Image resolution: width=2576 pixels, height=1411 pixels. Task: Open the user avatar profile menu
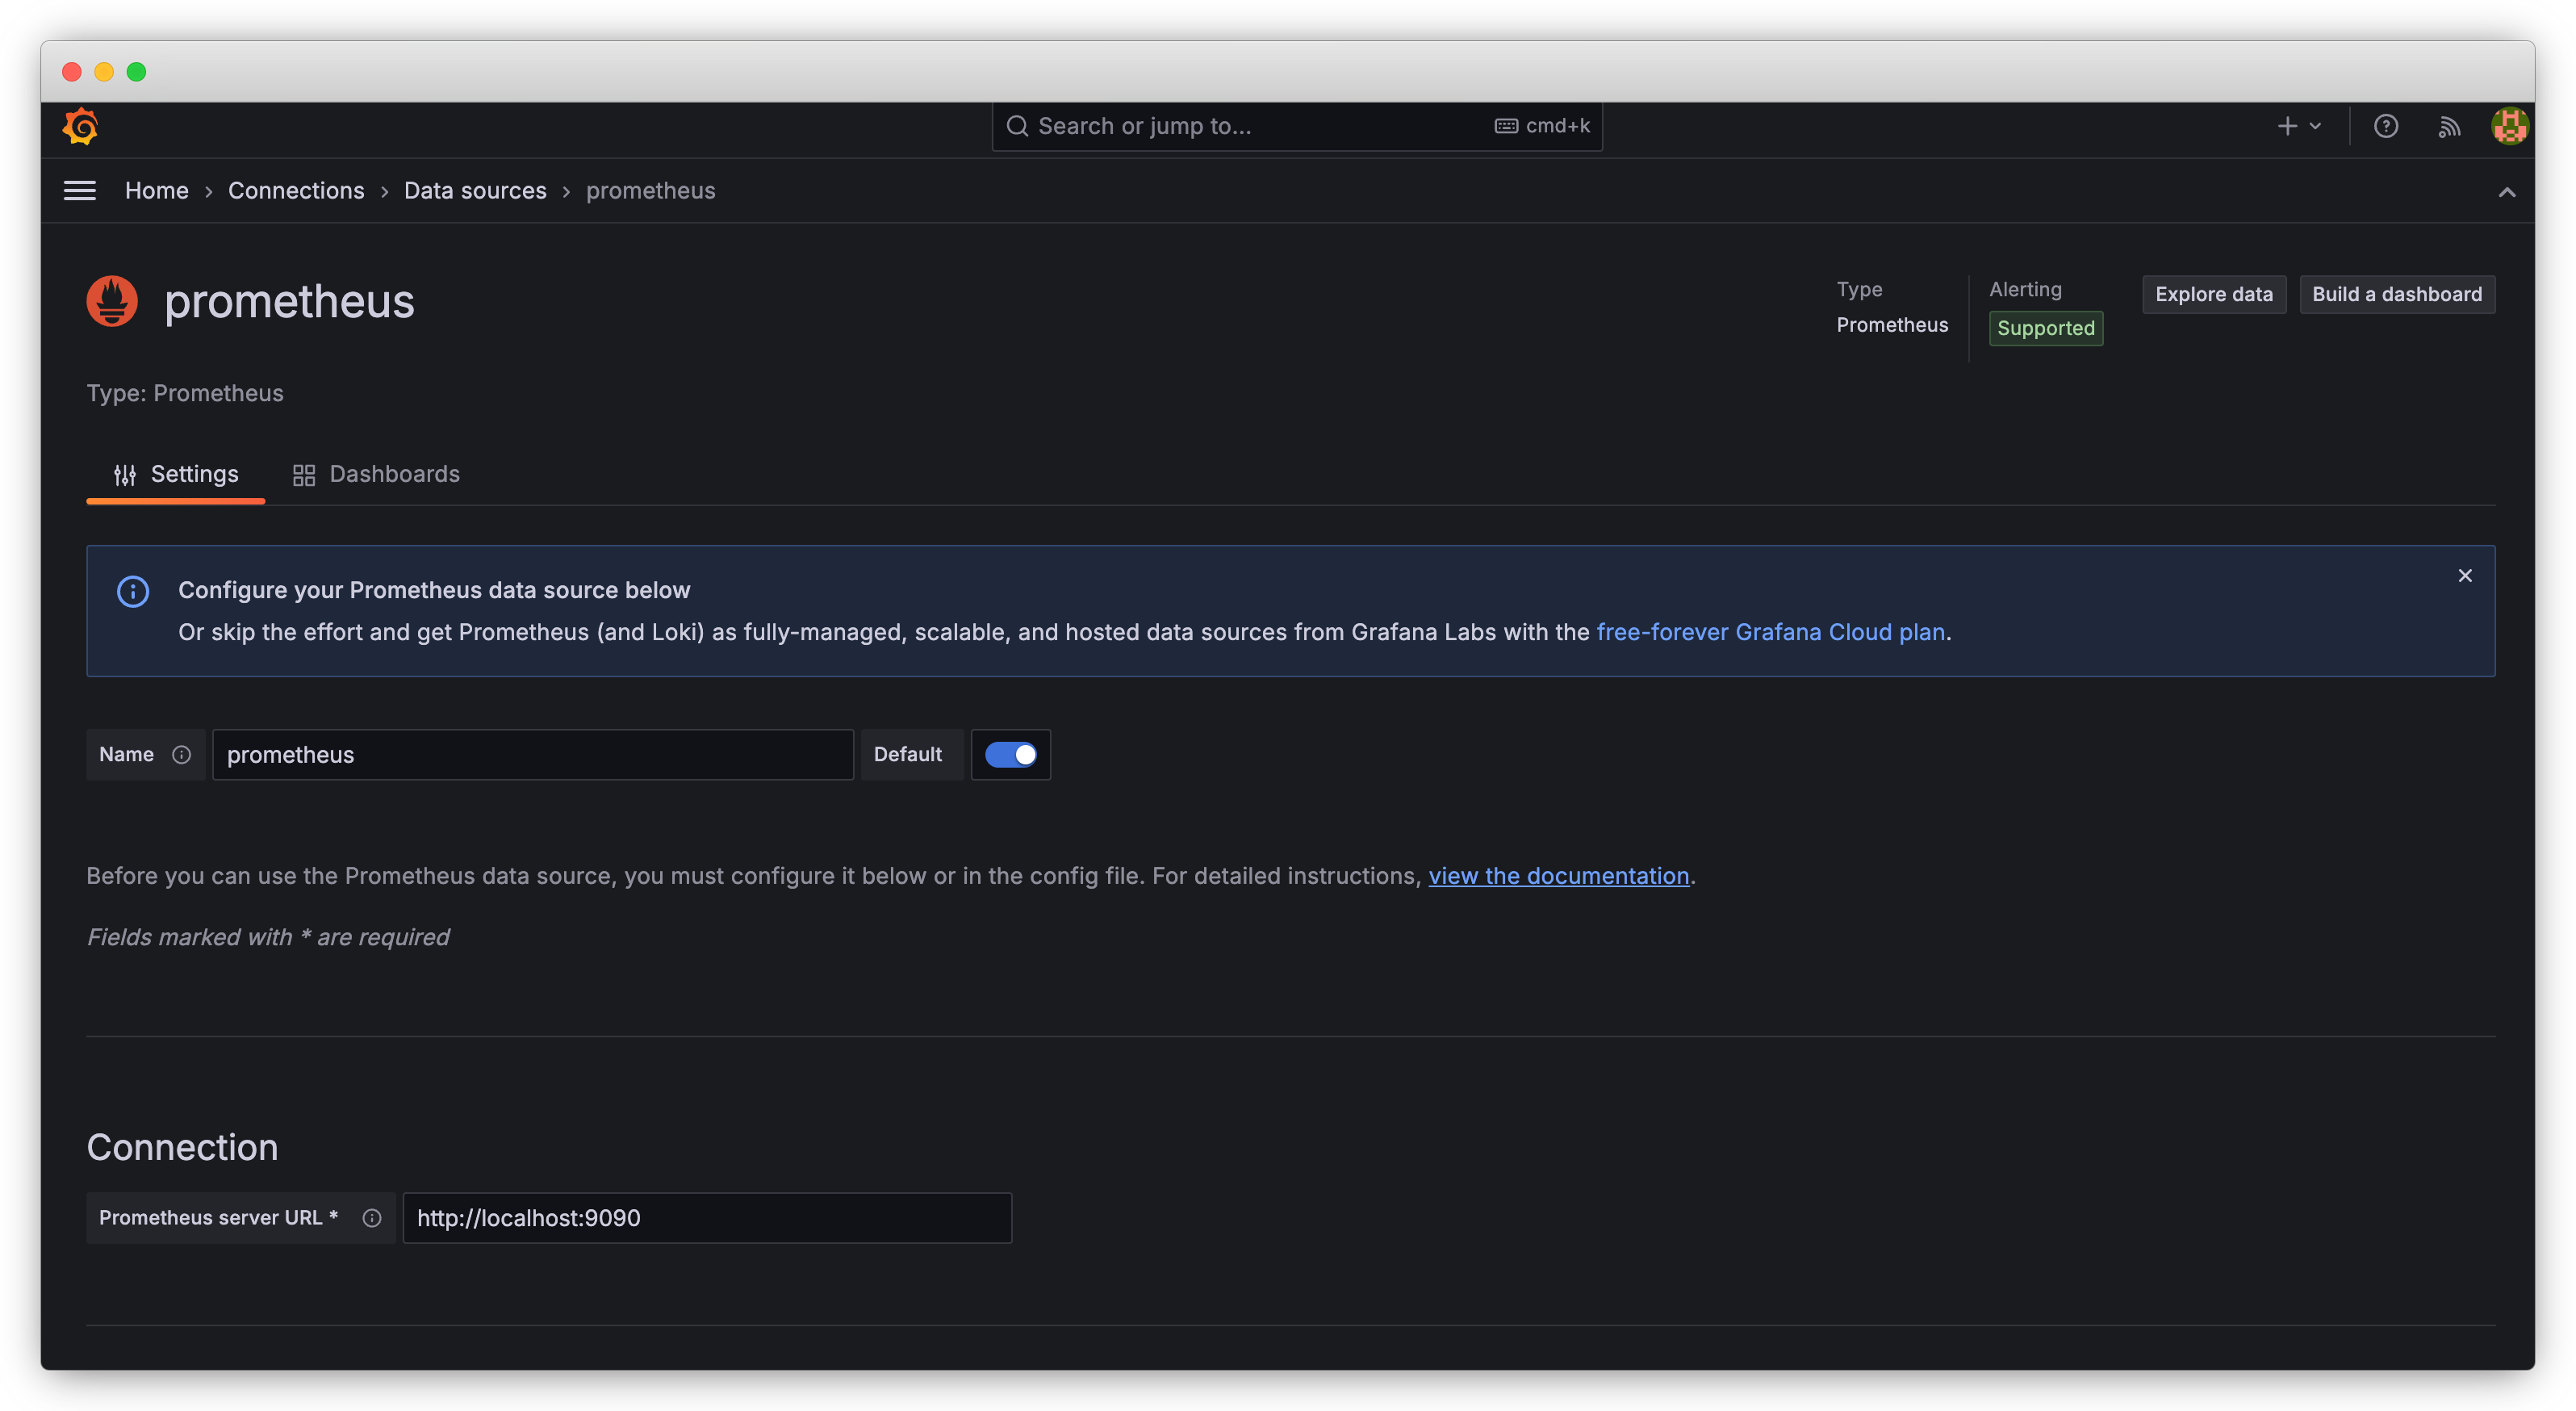[2509, 126]
